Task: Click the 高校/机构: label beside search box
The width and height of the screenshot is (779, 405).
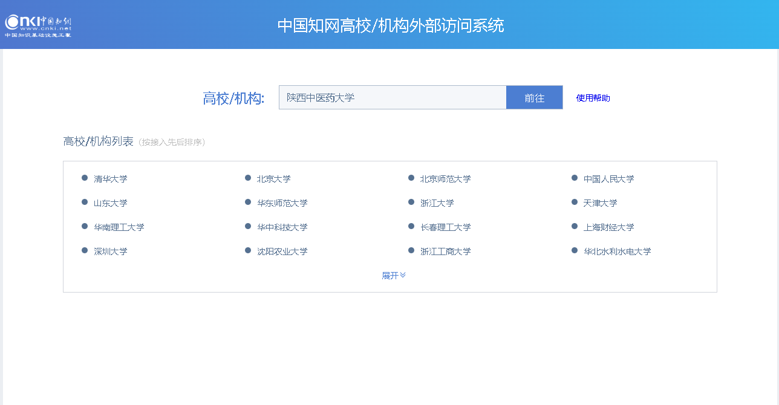Action: [233, 99]
